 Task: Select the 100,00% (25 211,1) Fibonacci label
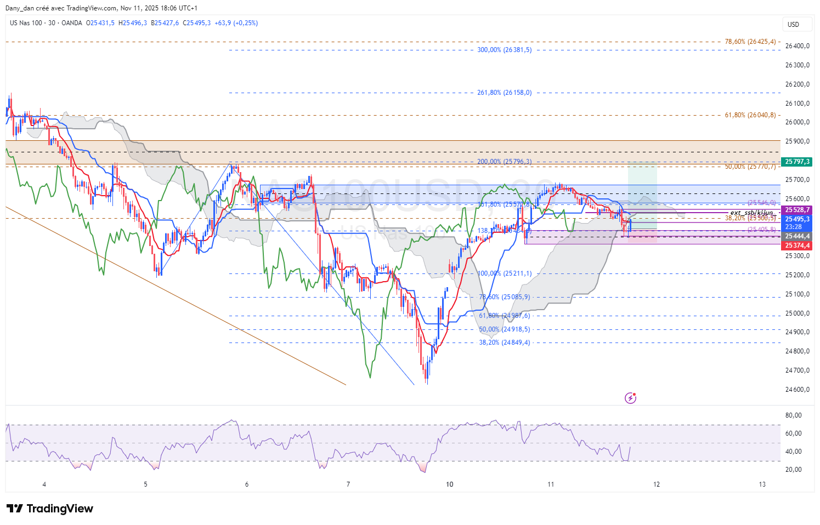[505, 273]
